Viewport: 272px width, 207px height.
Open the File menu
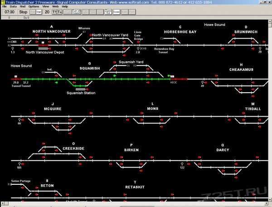[x=4, y=7]
